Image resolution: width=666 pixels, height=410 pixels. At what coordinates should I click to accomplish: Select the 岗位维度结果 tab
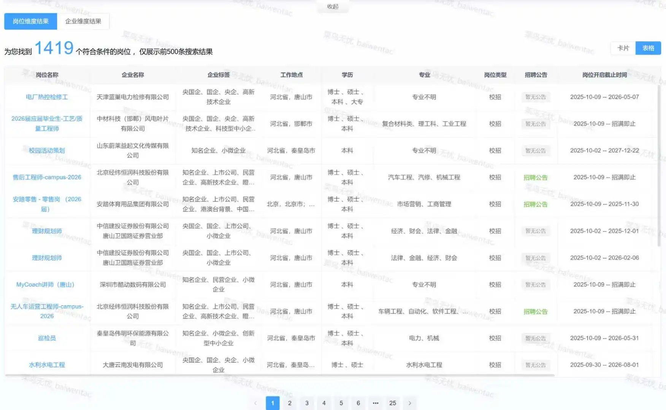30,21
